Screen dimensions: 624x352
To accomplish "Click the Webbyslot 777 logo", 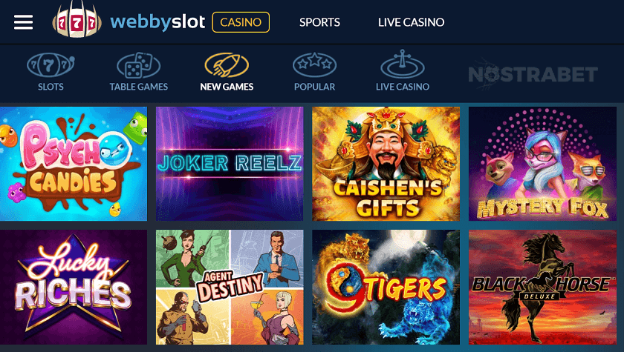I will pyautogui.click(x=77, y=21).
